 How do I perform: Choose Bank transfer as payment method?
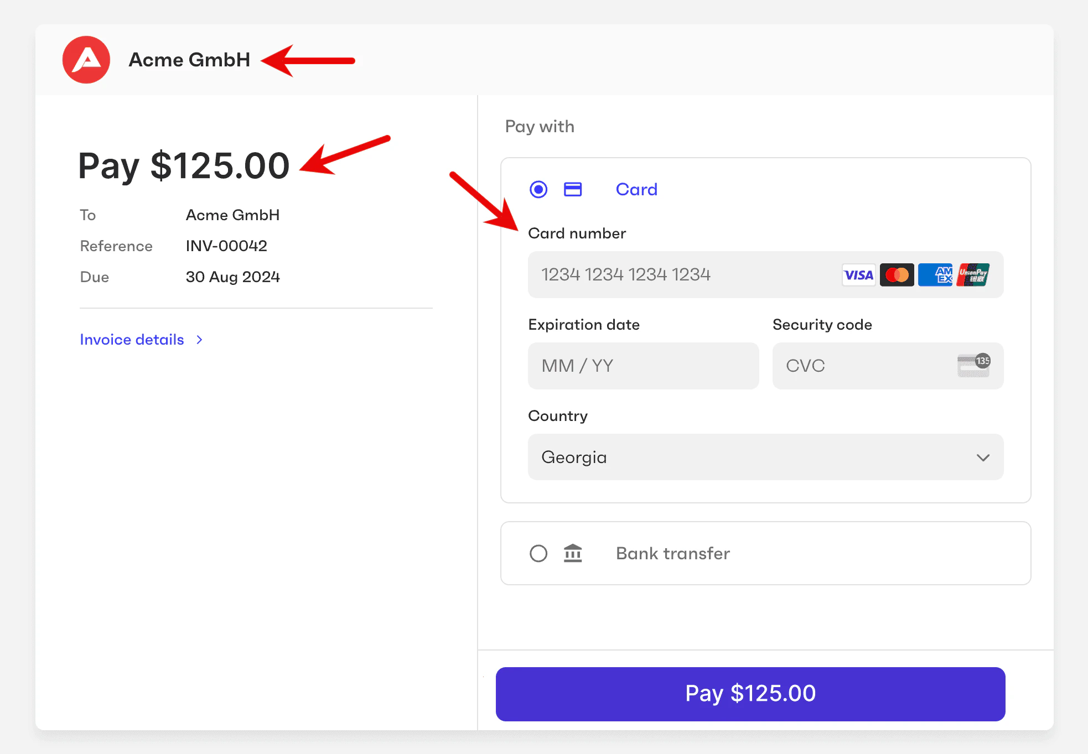(672, 553)
